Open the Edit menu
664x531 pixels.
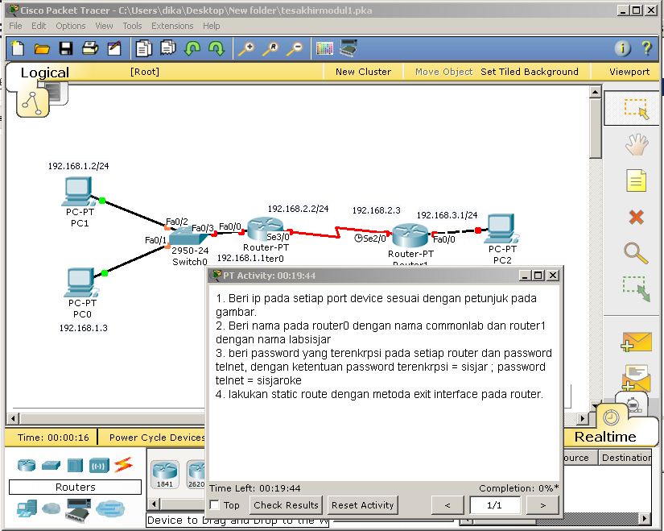tap(39, 26)
